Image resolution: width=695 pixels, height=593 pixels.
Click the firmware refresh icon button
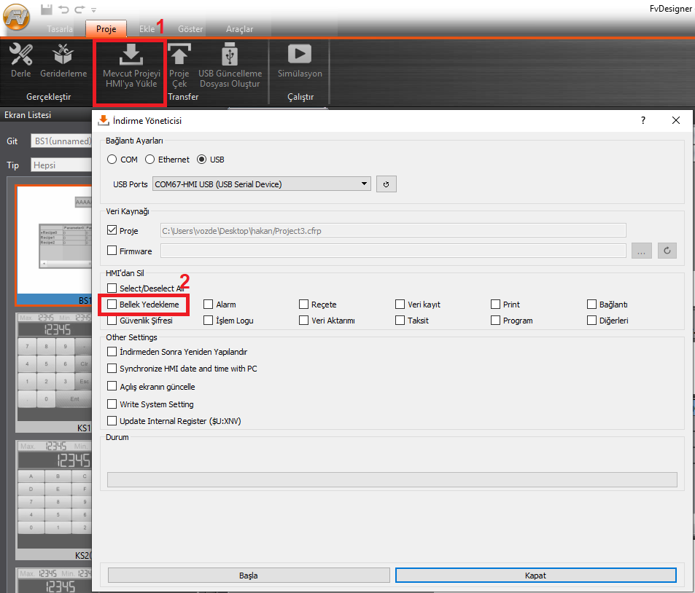tap(667, 251)
